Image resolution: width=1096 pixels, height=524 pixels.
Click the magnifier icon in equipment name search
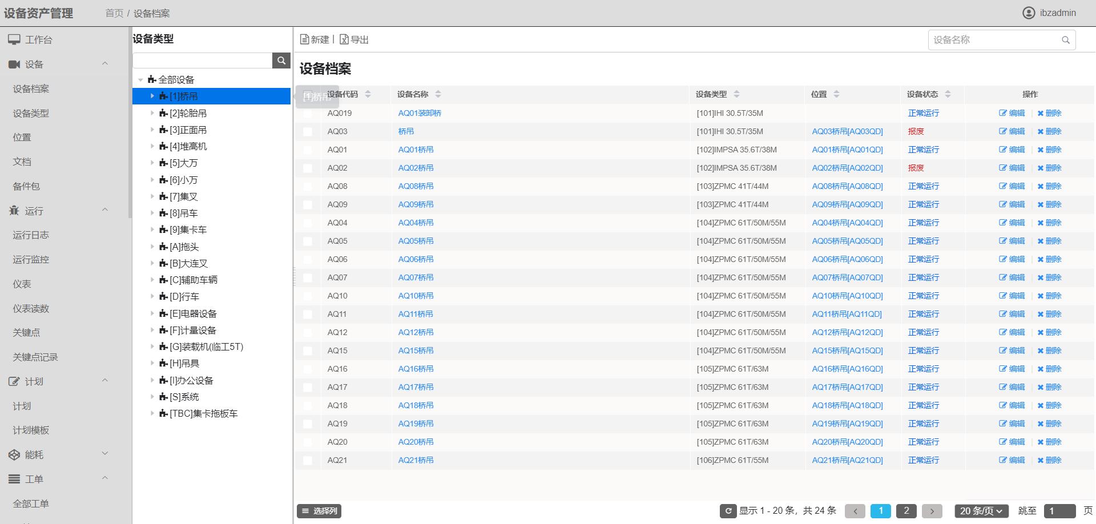(1065, 40)
